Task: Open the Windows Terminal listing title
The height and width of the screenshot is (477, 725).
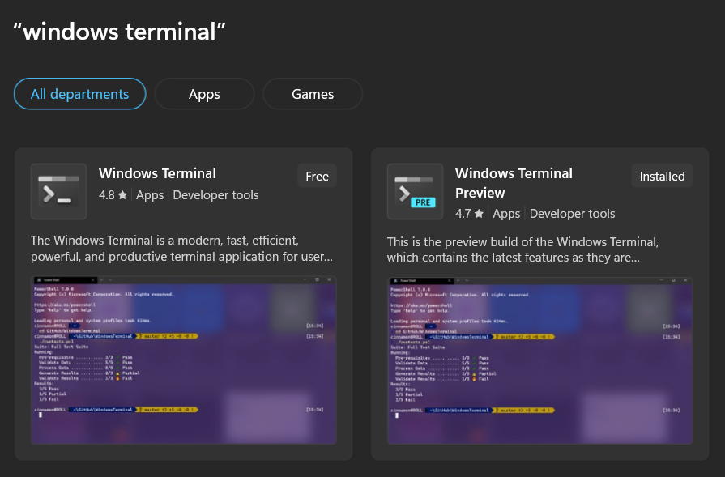Action: click(157, 173)
